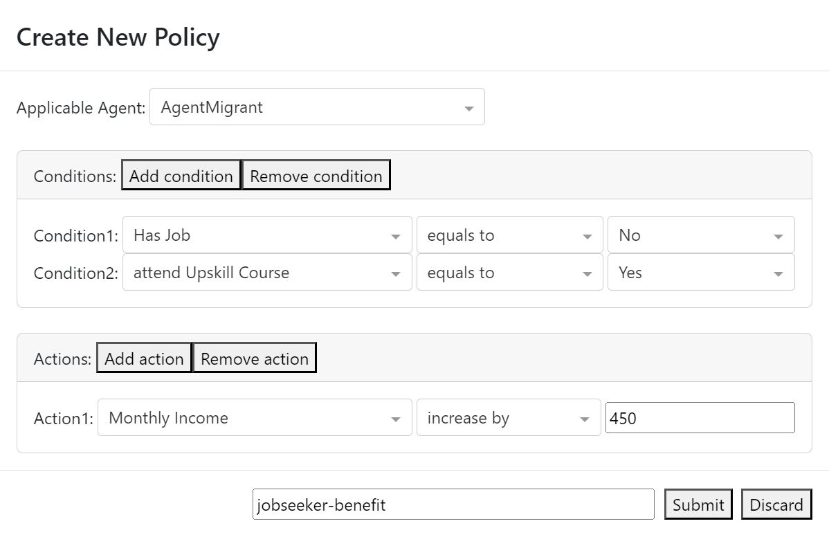Click the arrow icon of AgentMigrant dropdown
This screenshot has height=537, width=829.
(x=469, y=109)
